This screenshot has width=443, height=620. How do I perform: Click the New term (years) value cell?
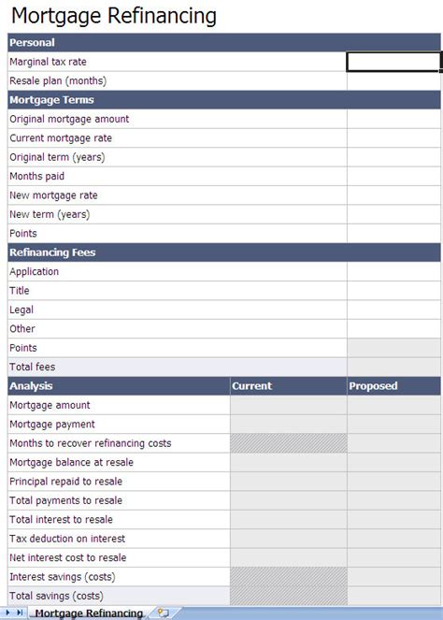393,214
